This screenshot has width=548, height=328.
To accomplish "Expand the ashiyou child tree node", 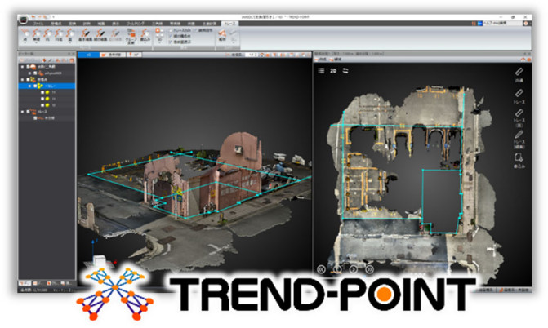I will [x=29, y=73].
